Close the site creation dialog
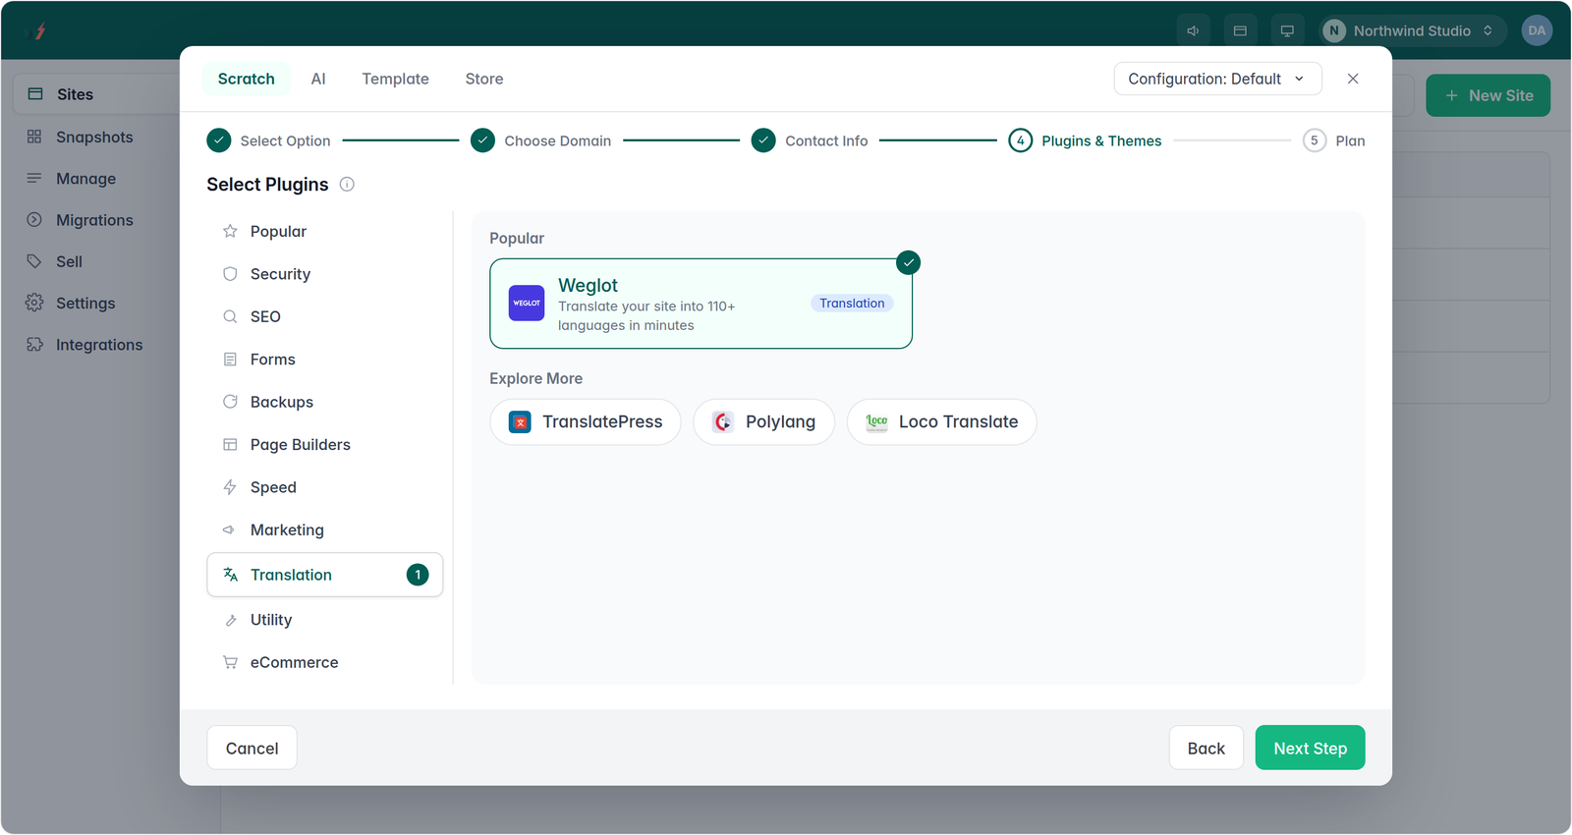 coord(1353,79)
